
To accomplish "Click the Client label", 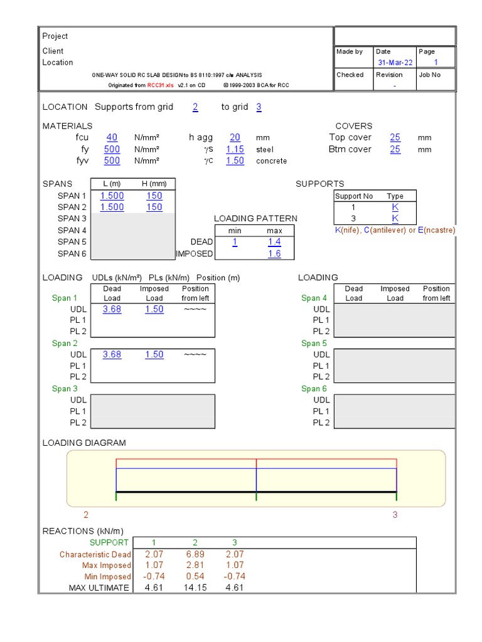I will click(53, 51).
